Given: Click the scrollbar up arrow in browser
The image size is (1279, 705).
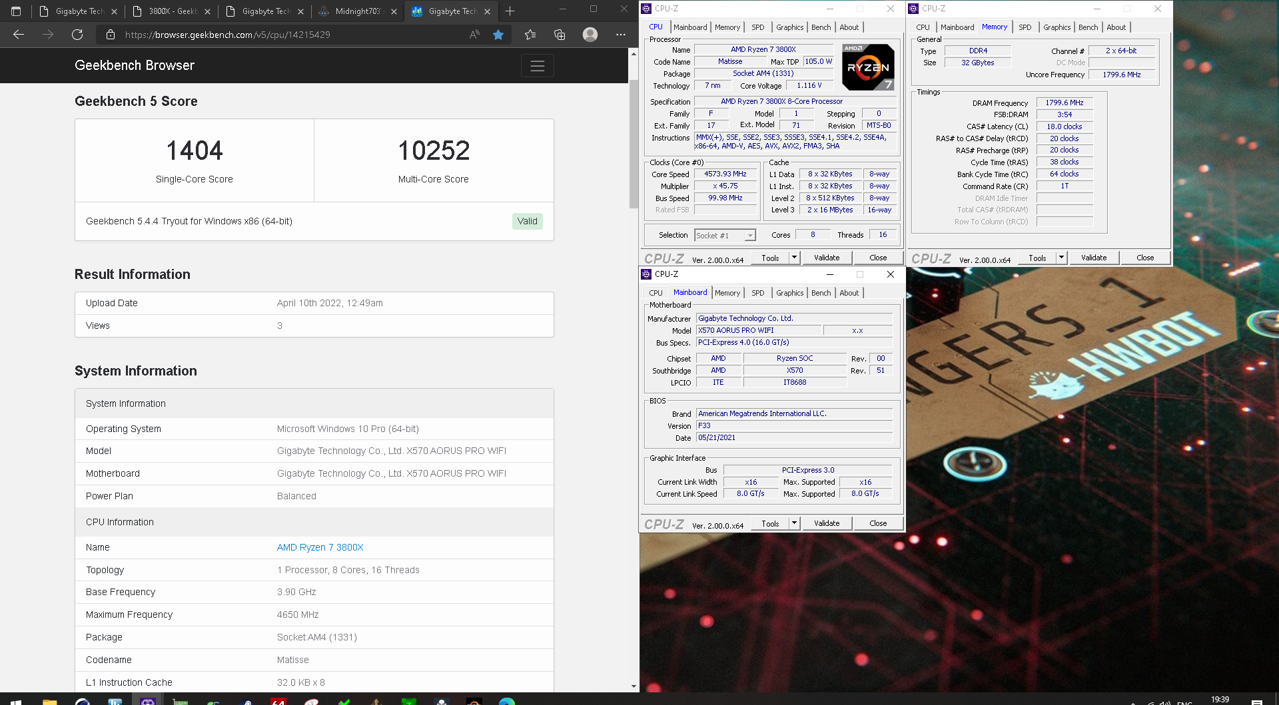Looking at the screenshot, I should click(634, 53).
